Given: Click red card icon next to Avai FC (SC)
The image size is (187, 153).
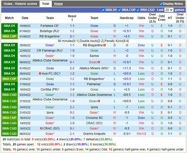Looking at the screenshot, I should click(x=40, y=74).
